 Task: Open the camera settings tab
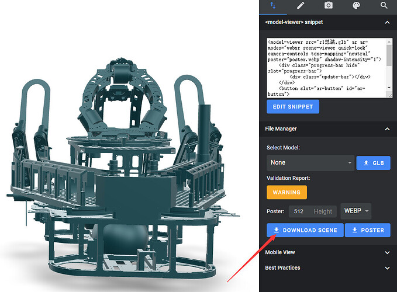tap(329, 6)
